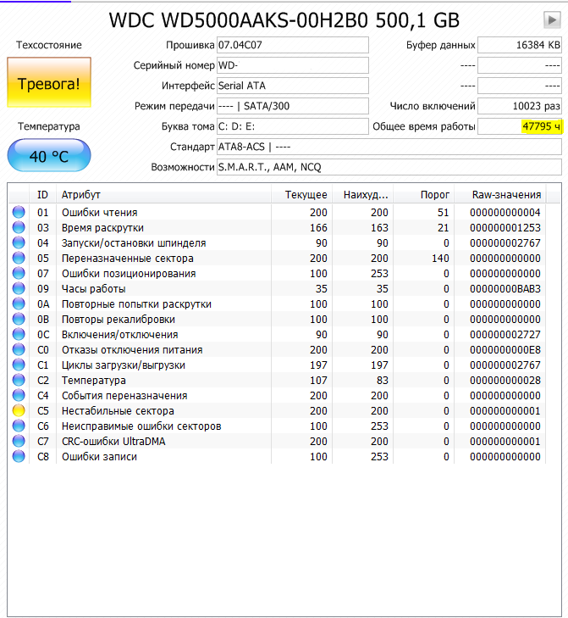
Task: Select the Повторные попытки раскрутки attribute name
Action: [x=136, y=304]
